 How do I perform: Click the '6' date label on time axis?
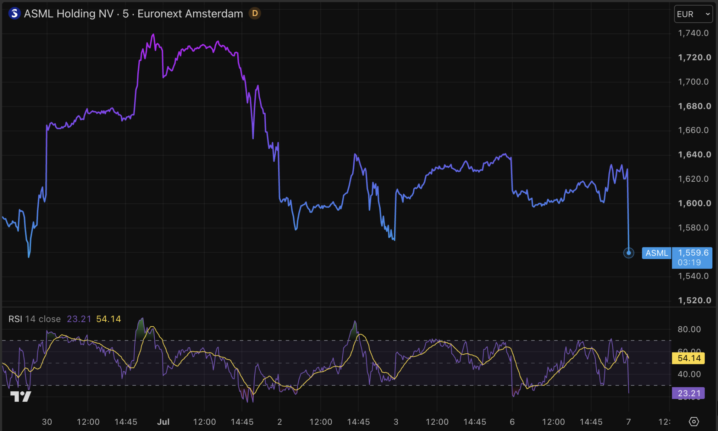click(x=512, y=422)
